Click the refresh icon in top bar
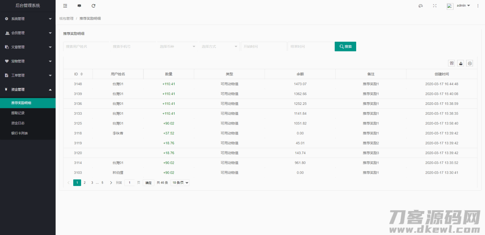This screenshot has width=485, height=235. tap(93, 6)
